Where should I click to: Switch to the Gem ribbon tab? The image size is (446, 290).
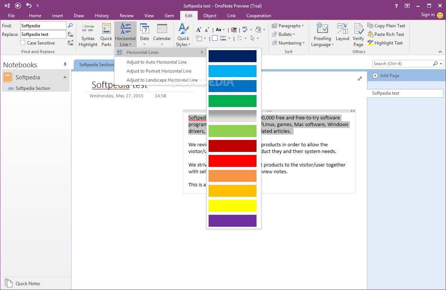[169, 16]
